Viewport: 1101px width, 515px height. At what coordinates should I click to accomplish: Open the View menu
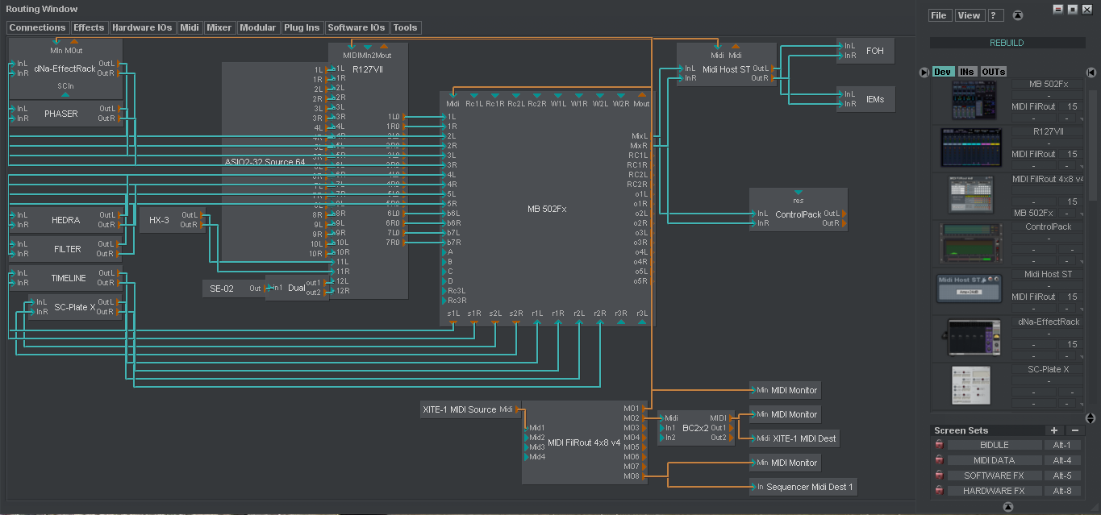969,15
